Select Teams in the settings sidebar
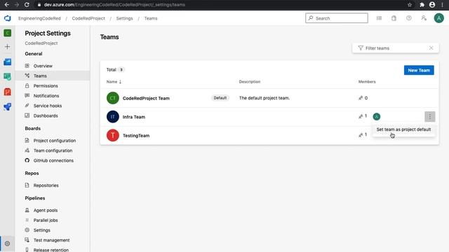 (53, 76)
